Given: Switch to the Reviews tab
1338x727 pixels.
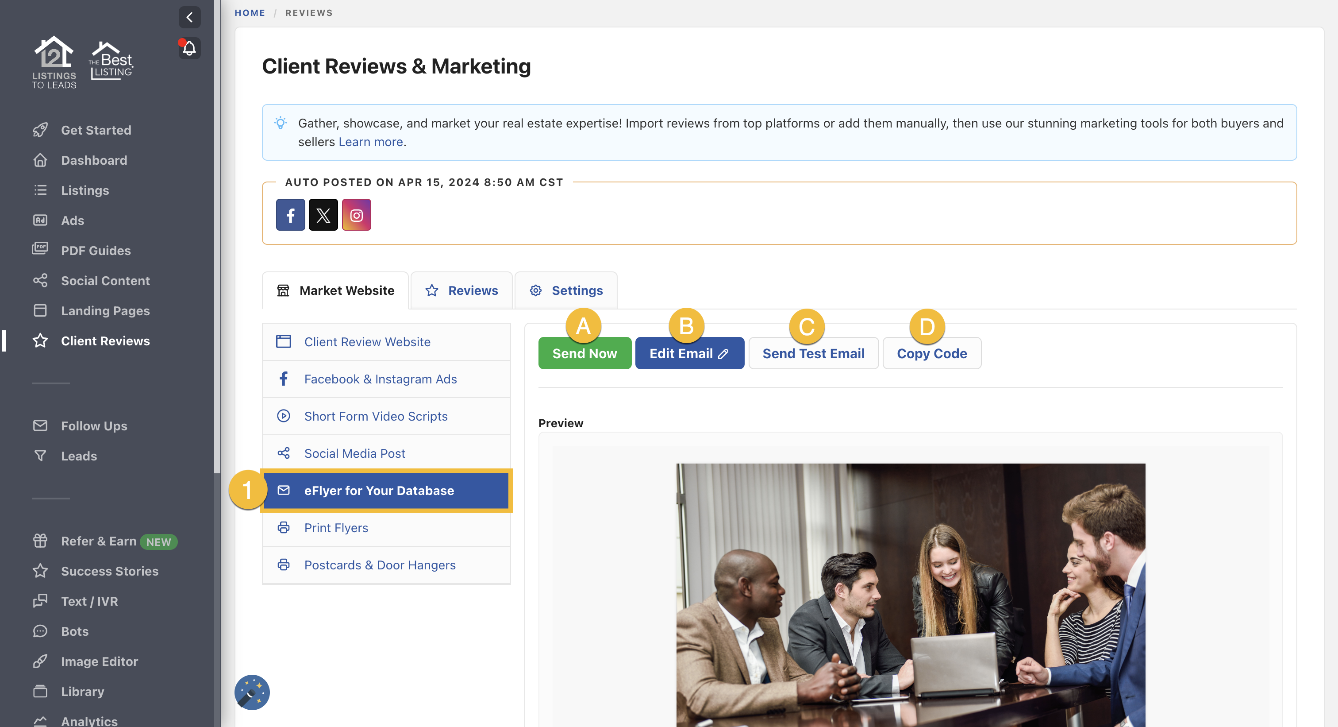Looking at the screenshot, I should tap(461, 290).
